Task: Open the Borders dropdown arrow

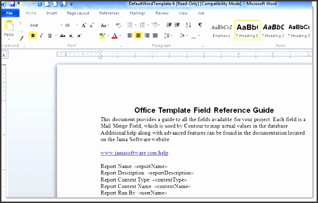Action: pyautogui.click(x=199, y=36)
